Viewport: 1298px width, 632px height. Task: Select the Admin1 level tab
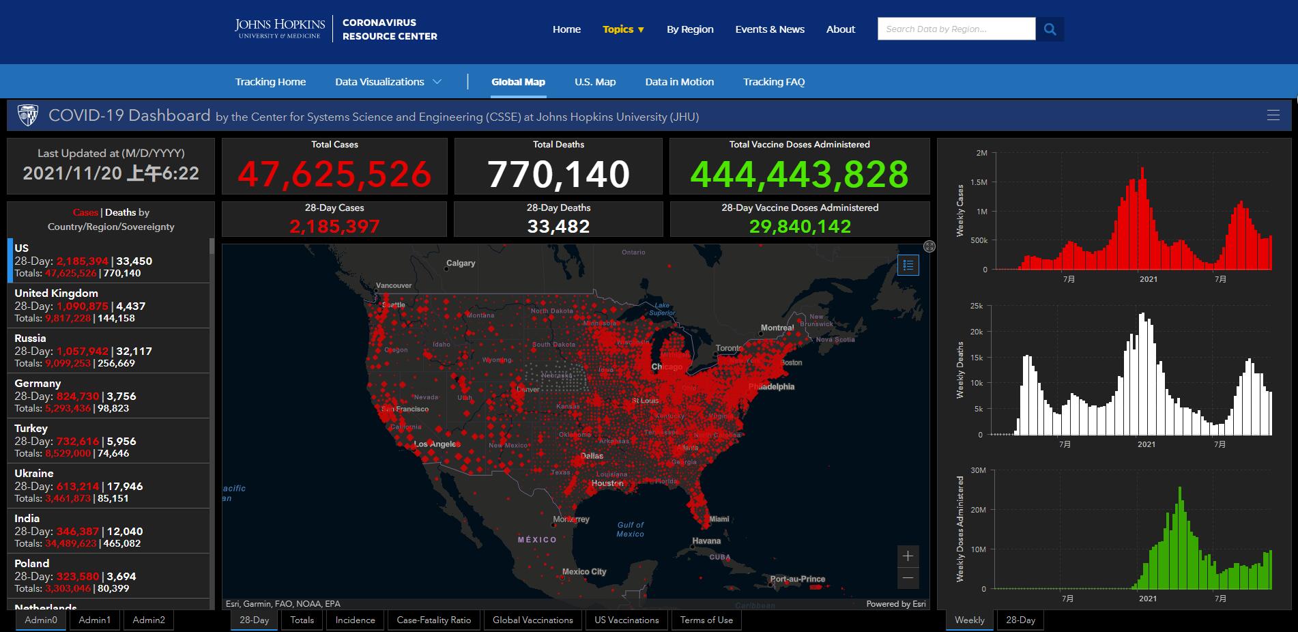click(94, 620)
